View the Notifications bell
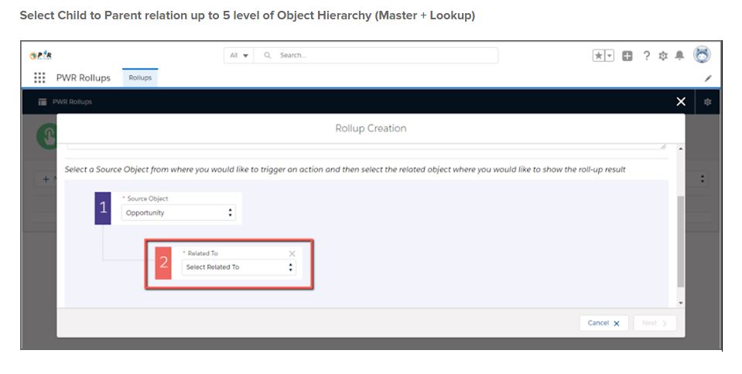Screen dimensions: 742x374 [x=679, y=56]
